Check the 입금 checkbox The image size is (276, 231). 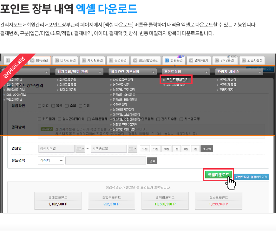click(x=53, y=106)
